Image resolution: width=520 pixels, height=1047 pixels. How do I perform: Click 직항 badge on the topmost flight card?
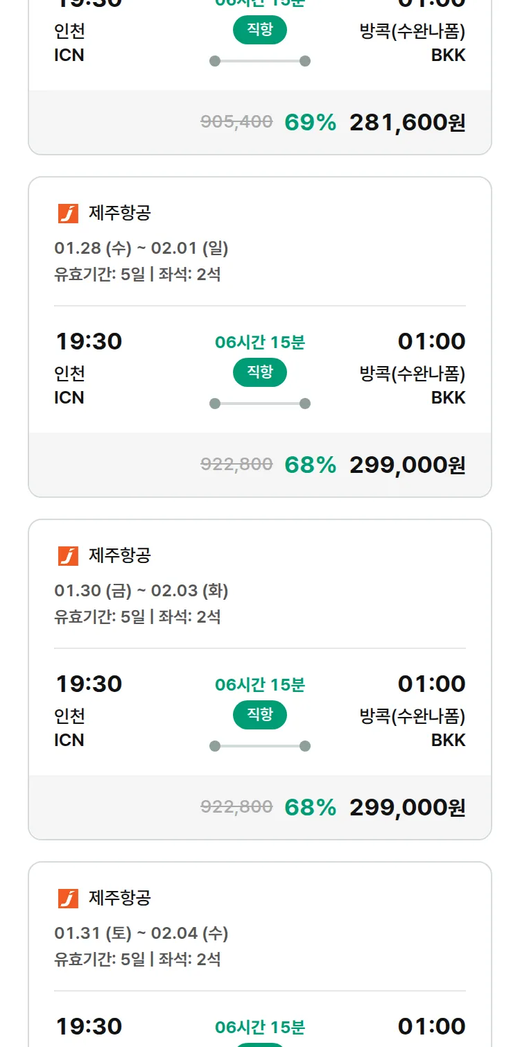(259, 30)
